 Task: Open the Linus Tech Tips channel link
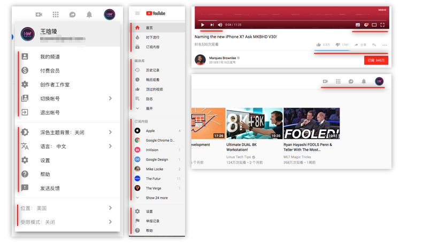(x=239, y=157)
